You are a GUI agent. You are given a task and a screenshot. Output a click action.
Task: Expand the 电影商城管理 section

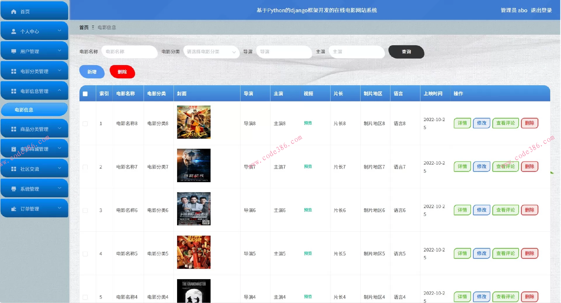pyautogui.click(x=60, y=149)
